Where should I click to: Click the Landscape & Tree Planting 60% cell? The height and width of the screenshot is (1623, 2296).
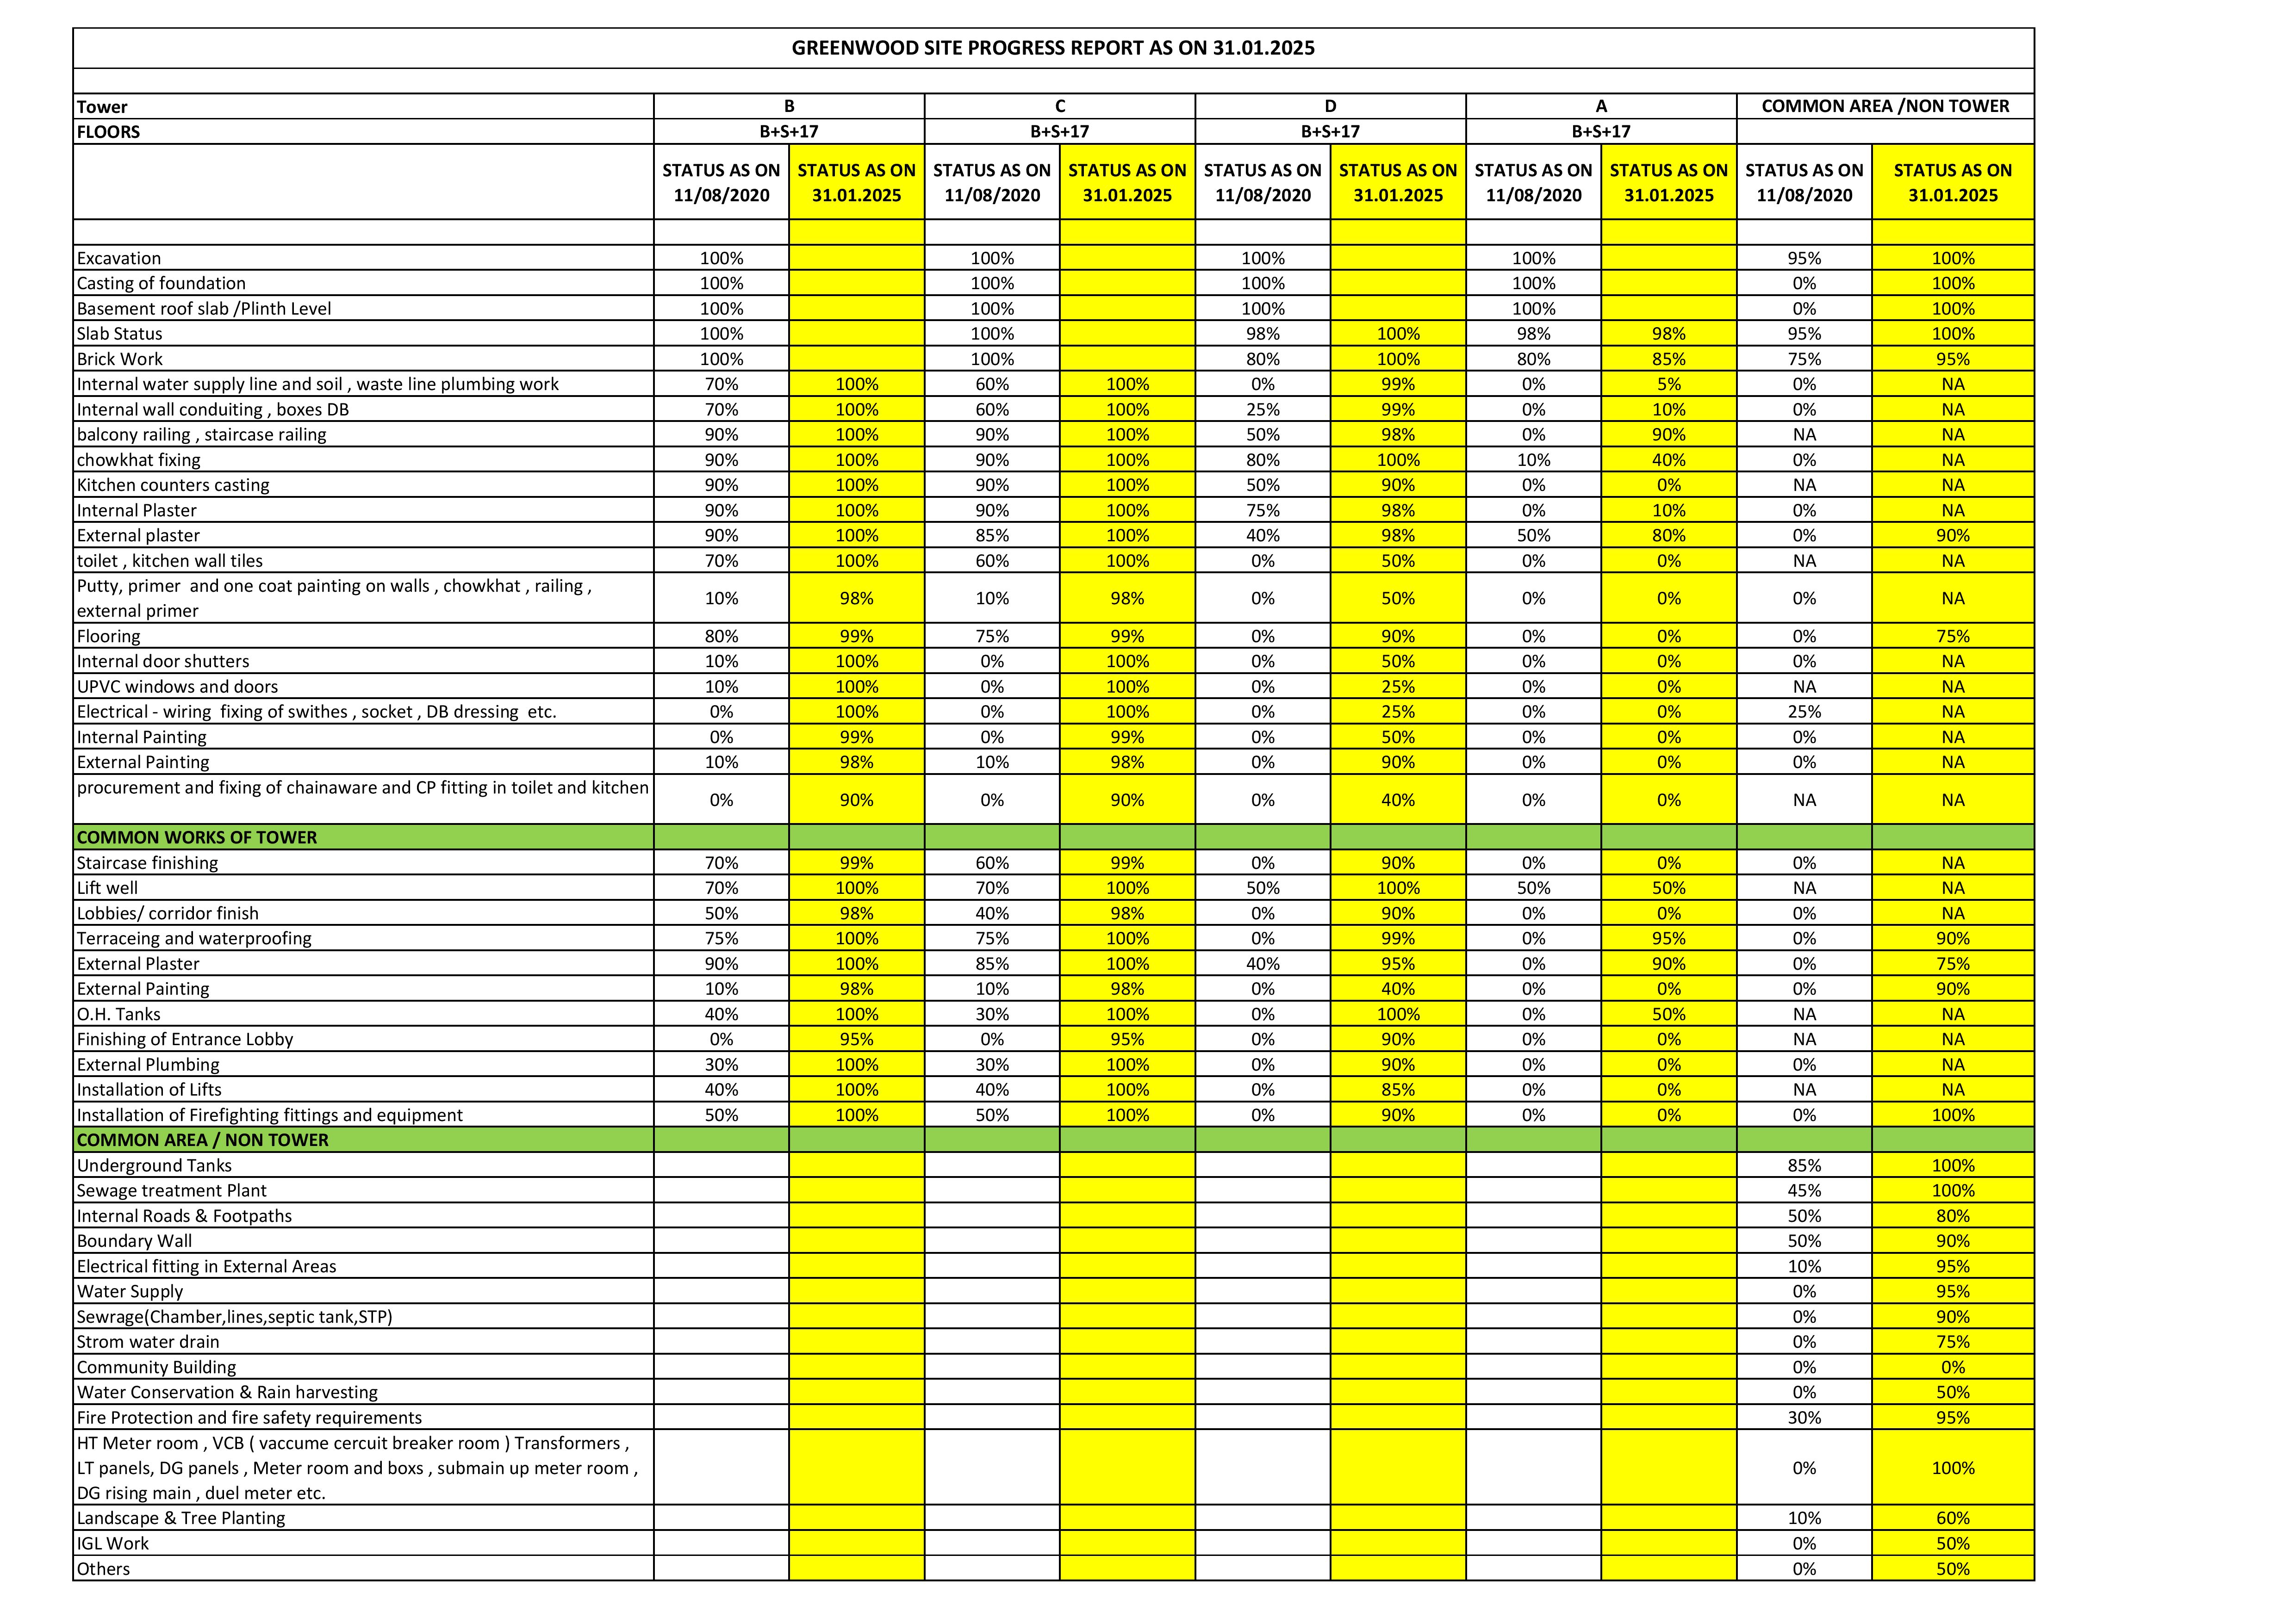tap(1953, 1518)
